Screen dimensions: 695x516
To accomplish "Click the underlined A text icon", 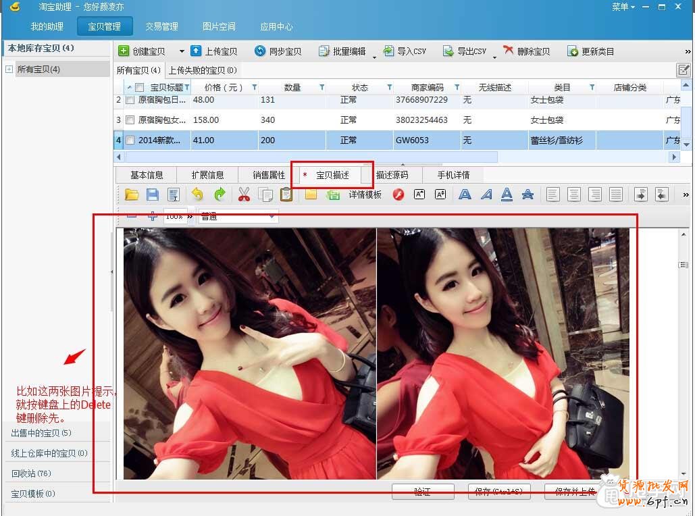I will [x=507, y=195].
